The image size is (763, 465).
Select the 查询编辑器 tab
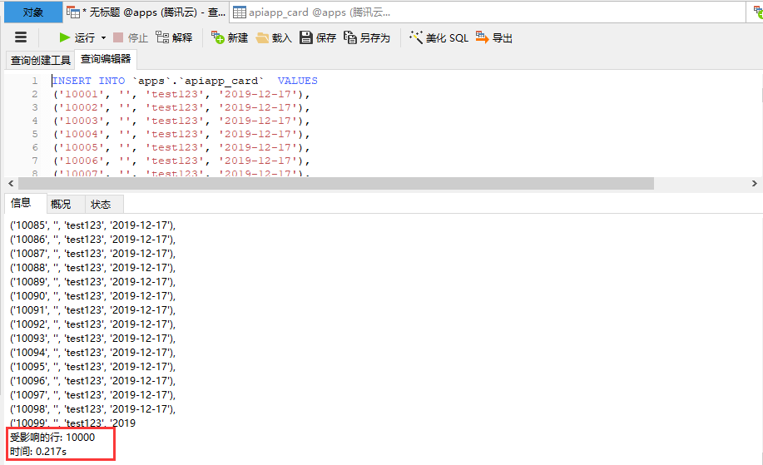tap(106, 59)
